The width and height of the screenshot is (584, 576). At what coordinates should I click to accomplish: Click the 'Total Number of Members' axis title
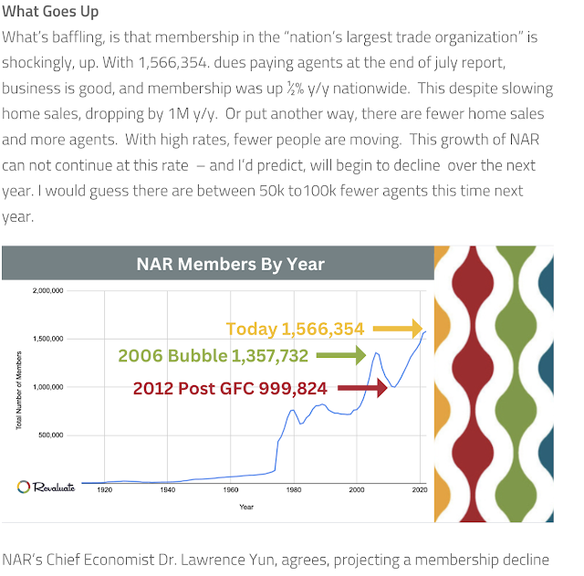(18, 390)
